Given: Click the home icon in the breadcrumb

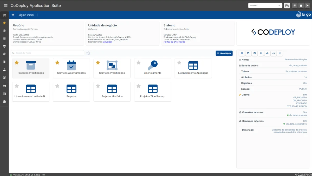Looking at the screenshot, I should (x=13, y=15).
